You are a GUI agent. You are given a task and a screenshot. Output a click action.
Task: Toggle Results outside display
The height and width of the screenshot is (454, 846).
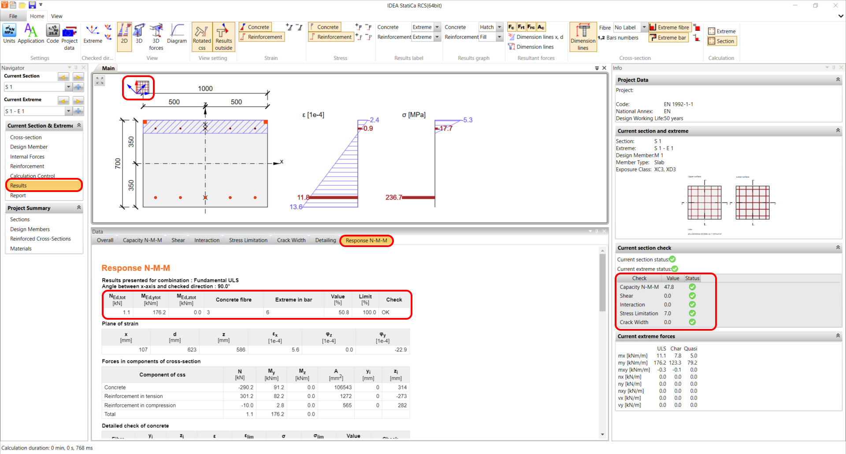224,37
